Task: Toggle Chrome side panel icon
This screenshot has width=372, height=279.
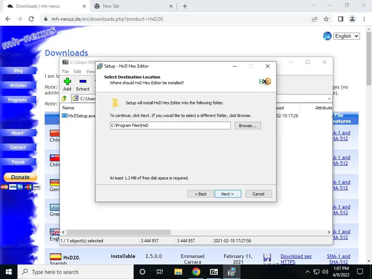Action: tap(341, 19)
